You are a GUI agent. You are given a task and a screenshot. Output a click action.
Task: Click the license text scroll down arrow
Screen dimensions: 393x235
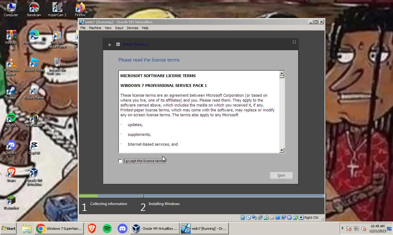click(x=282, y=150)
